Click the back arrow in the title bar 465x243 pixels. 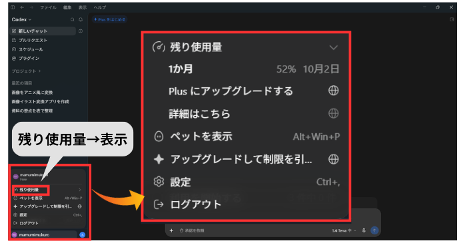click(22, 7)
